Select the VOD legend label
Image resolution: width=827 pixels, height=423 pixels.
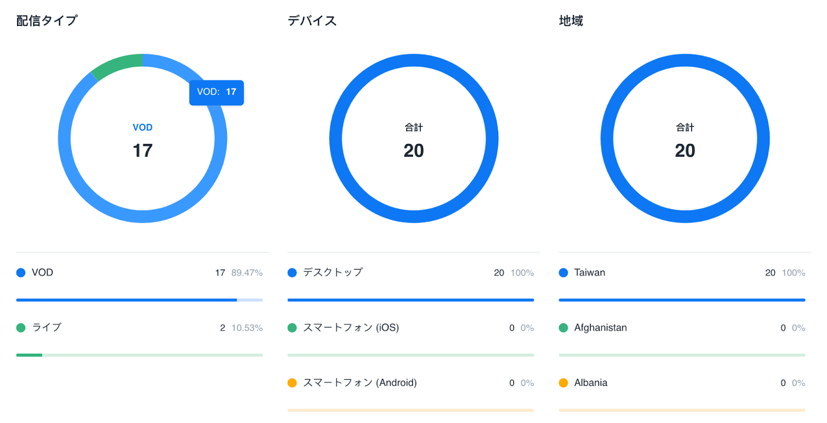click(42, 273)
